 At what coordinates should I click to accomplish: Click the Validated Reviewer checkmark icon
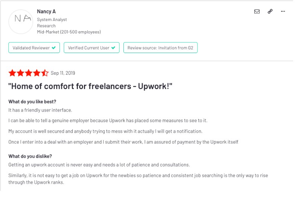pos(54,48)
